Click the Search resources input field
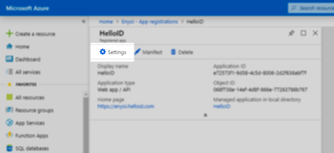Screen dimensions: 334x153 pos(311,8)
